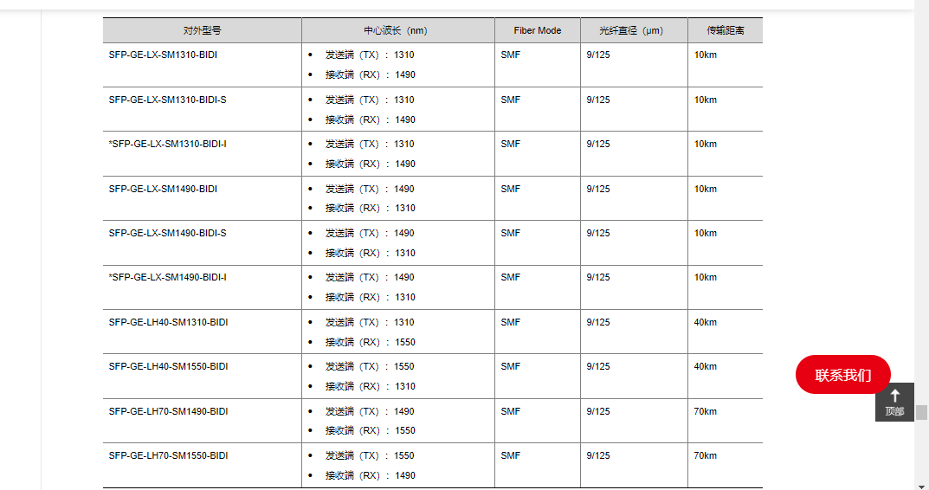Screen dimensions: 929x490
Task: Select the *SFP-GE-LX-SM1310-BIDI-I model cell
Action: (x=167, y=144)
